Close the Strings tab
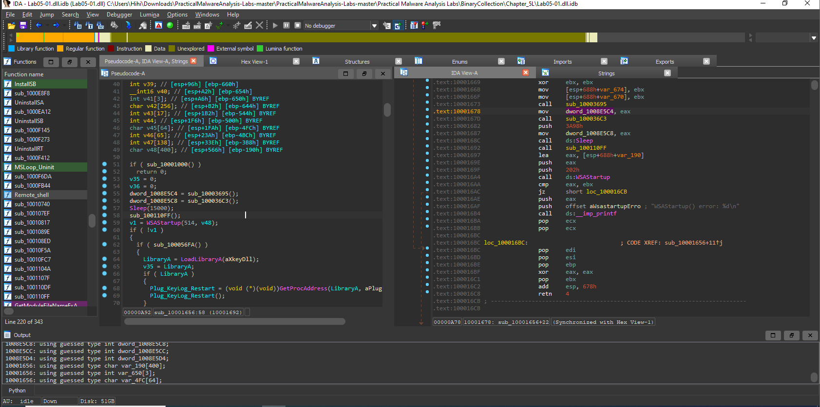This screenshot has width=820, height=407. 667,73
